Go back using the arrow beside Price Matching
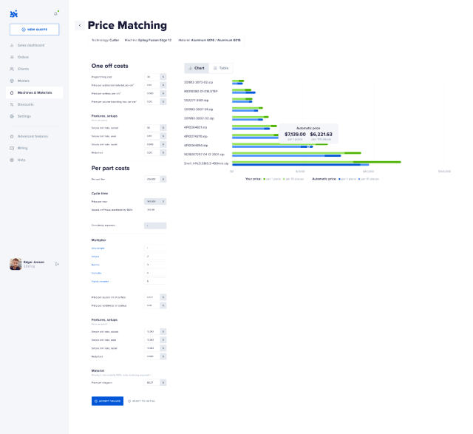This screenshot has height=434, width=473. [x=80, y=25]
